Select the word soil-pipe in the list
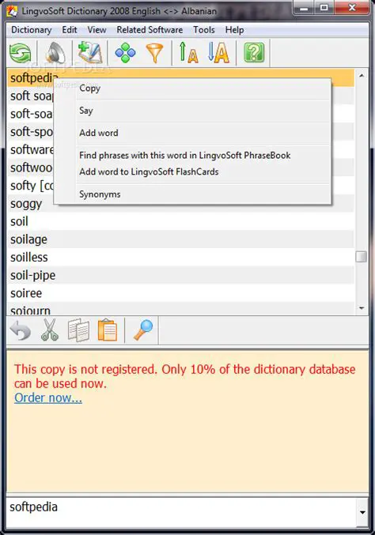375x535 pixels. (x=180, y=275)
